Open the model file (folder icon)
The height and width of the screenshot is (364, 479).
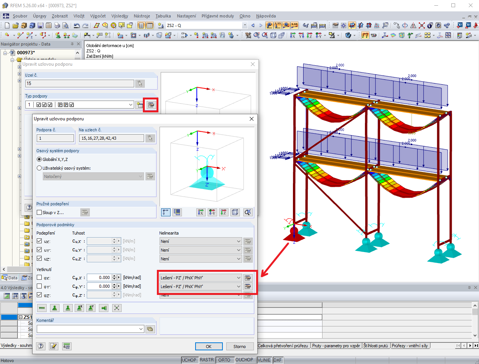coord(15,25)
